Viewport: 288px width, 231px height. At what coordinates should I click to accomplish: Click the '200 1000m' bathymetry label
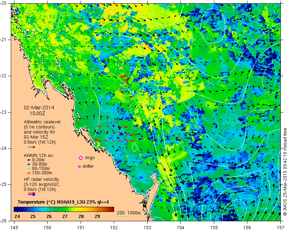[x=129, y=213]
